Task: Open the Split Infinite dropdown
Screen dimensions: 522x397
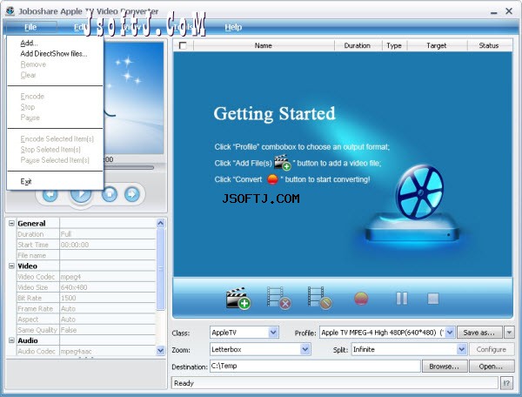Action: tap(461, 349)
